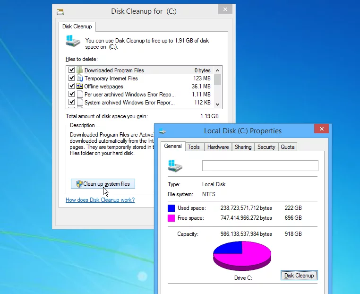Screen dimensions: 360x294
Task: Click the 986,138,537,984 bytes capacity value
Action: pos(246,234)
